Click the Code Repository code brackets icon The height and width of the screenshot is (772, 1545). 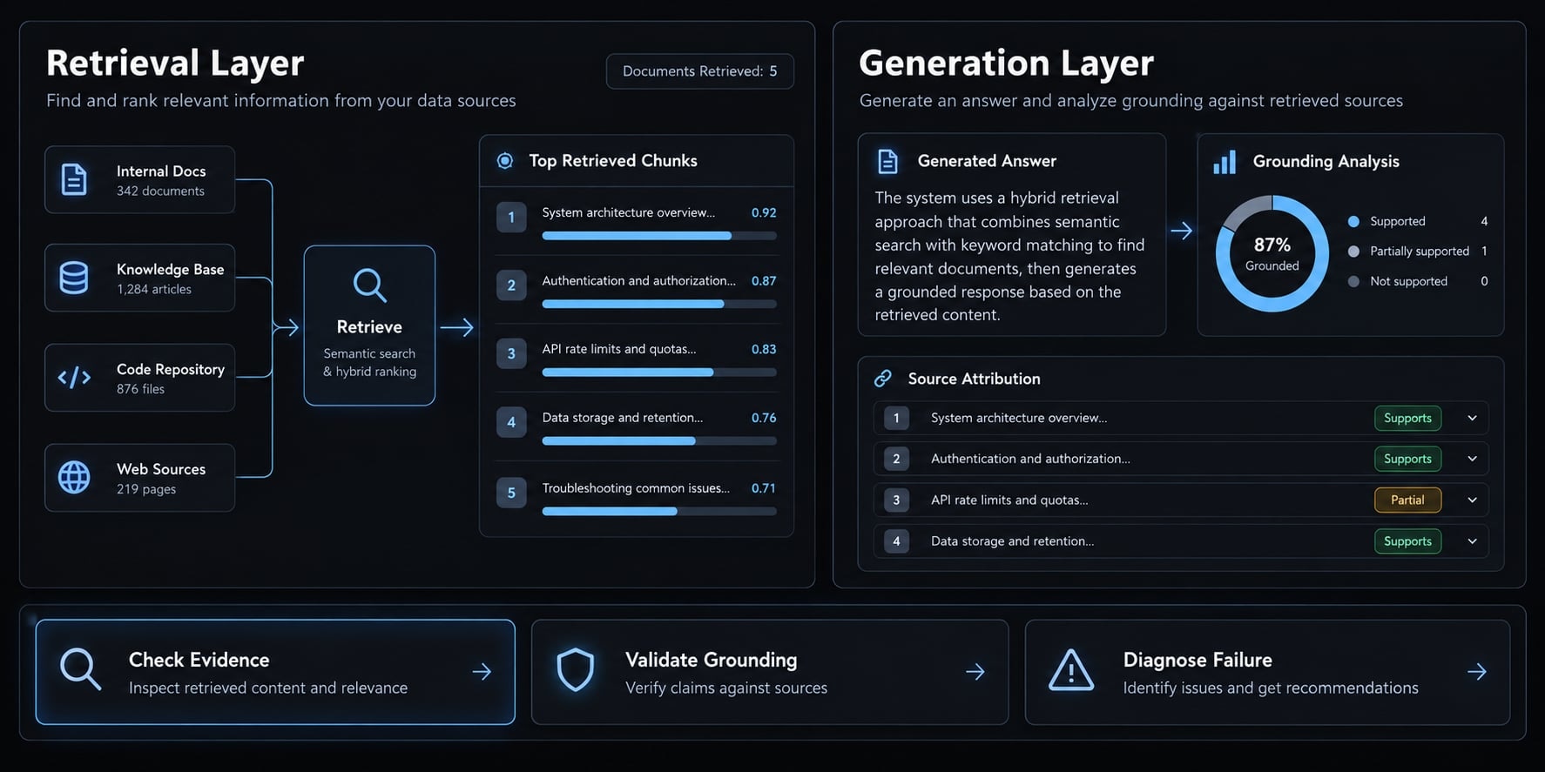pyautogui.click(x=74, y=377)
